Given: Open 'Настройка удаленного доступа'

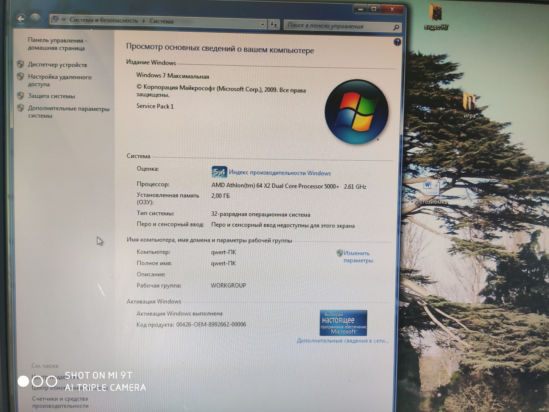Looking at the screenshot, I should [x=60, y=80].
